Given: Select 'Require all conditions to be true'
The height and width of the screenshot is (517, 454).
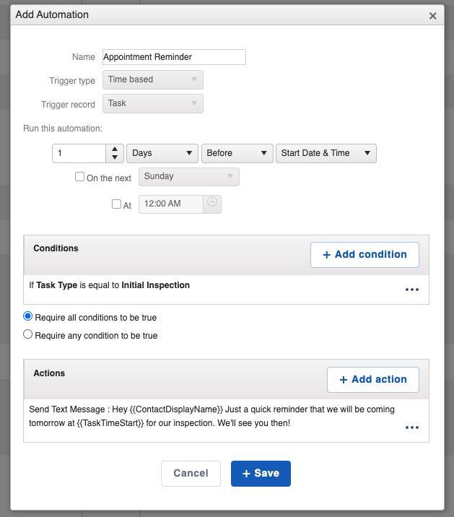Looking at the screenshot, I should (x=28, y=316).
